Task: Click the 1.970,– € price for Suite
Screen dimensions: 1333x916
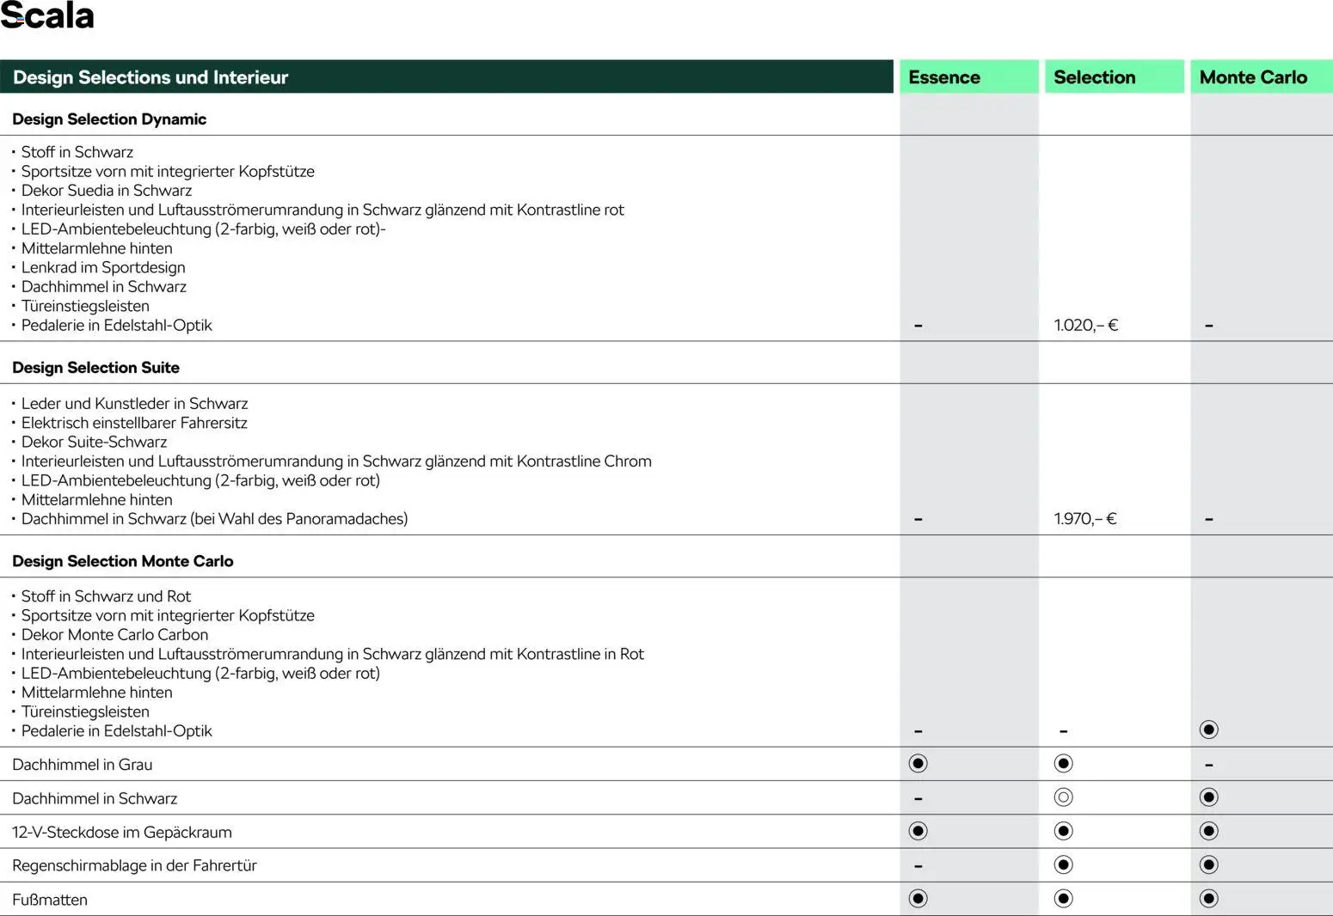Action: click(1084, 518)
